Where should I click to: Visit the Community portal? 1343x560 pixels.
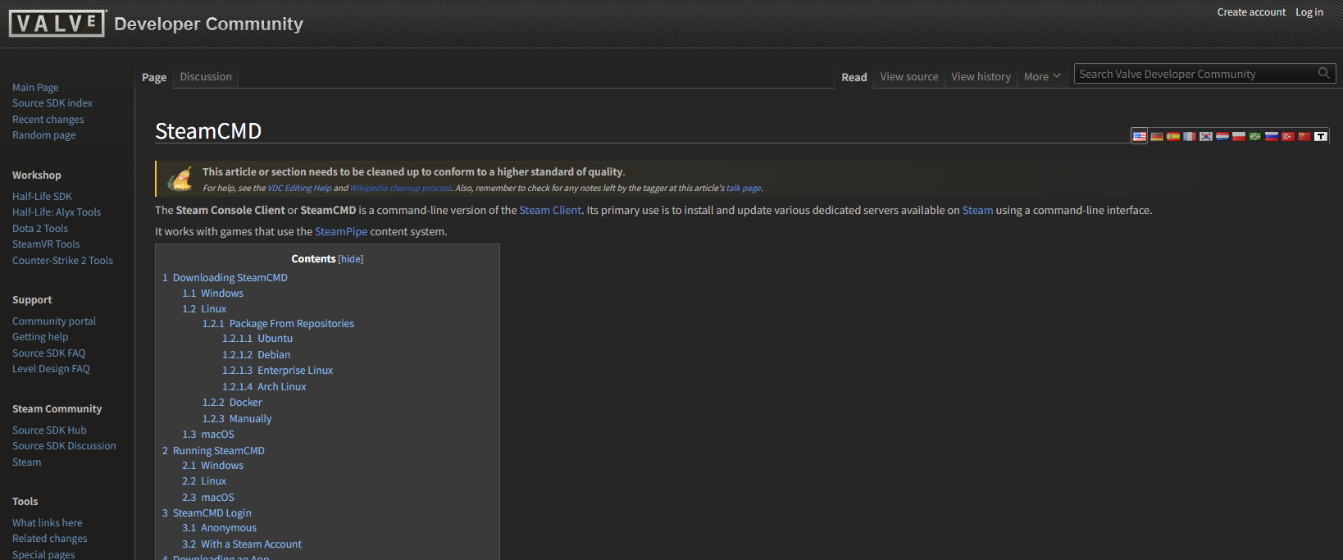coord(54,321)
